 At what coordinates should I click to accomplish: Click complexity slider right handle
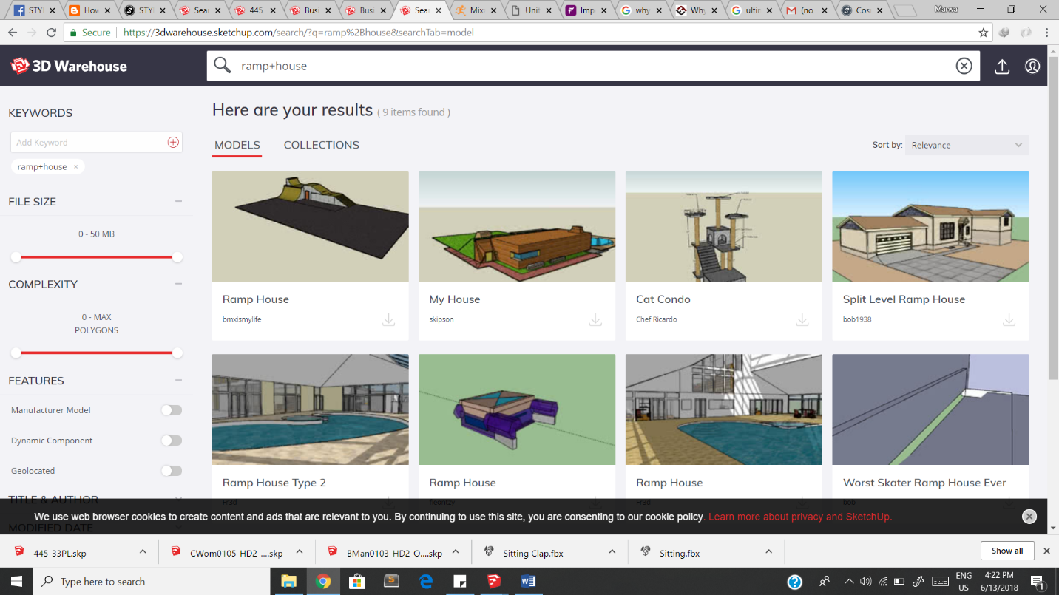[177, 353]
